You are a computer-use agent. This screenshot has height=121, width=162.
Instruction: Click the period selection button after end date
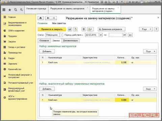(130, 35)
